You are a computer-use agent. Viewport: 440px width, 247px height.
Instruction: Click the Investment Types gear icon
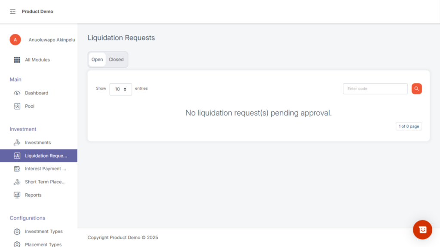[17, 232]
